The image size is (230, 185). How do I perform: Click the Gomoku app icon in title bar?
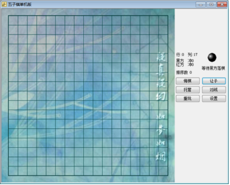click(x=4, y=4)
